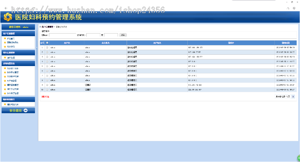Open the 登录日志 menu item in sidebar
Screen dimensions: 300x162
13,42
